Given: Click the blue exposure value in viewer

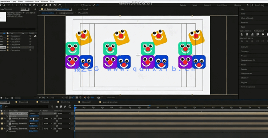Looking at the screenshot, I should tap(92, 97).
